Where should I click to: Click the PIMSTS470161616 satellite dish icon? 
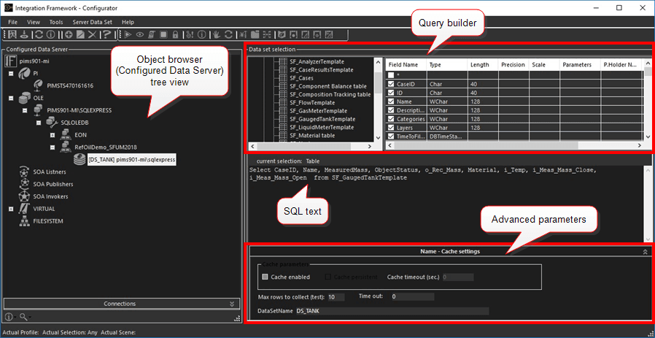pos(38,85)
